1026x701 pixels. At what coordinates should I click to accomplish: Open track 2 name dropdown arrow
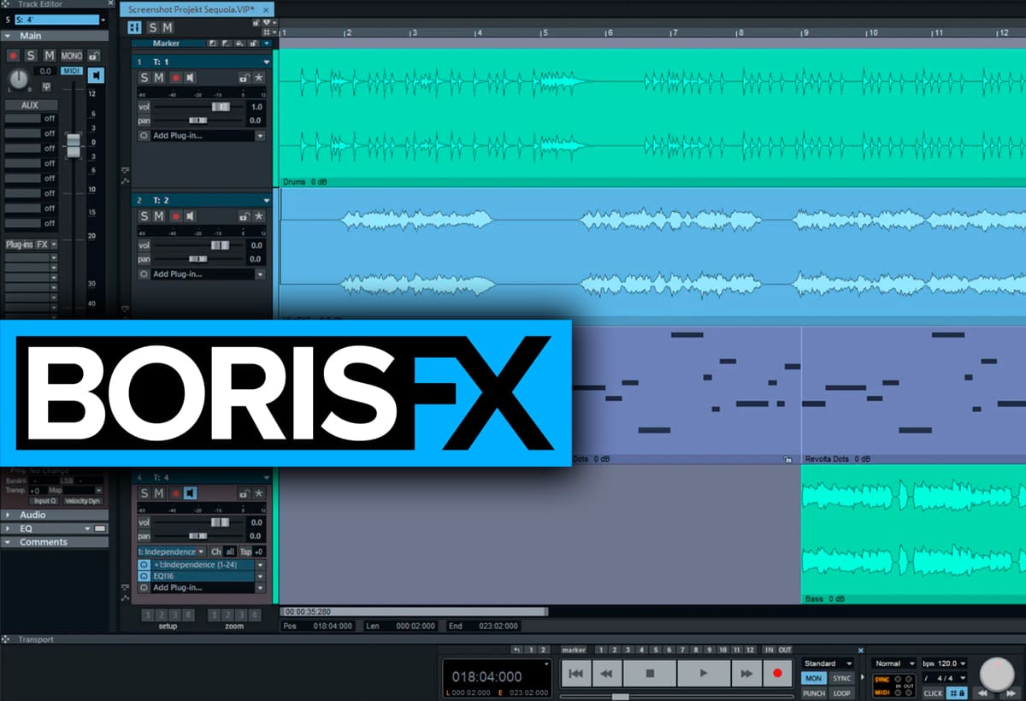266,201
